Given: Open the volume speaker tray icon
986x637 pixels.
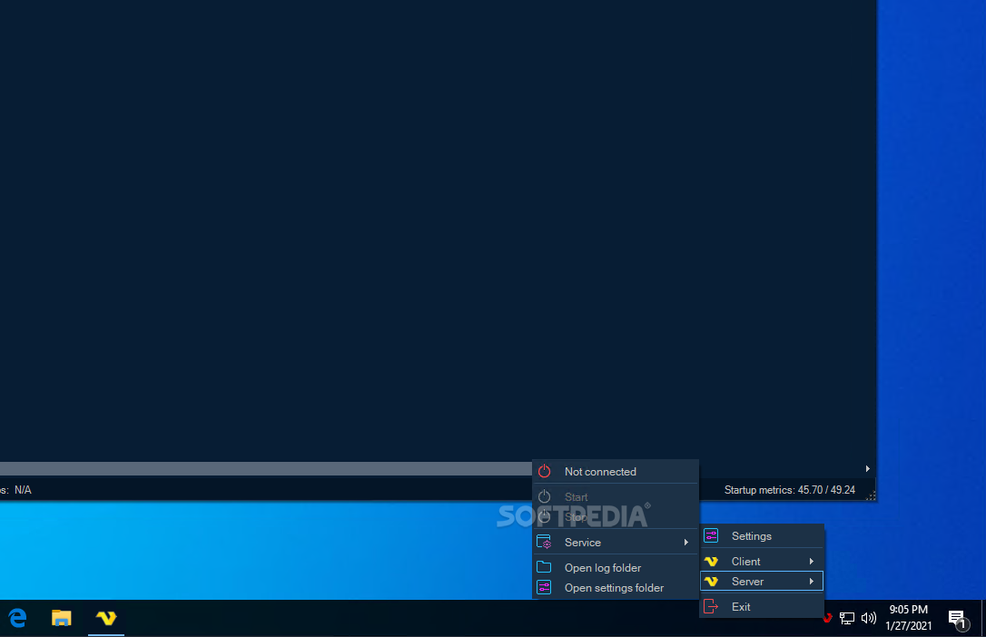Looking at the screenshot, I should click(x=868, y=618).
